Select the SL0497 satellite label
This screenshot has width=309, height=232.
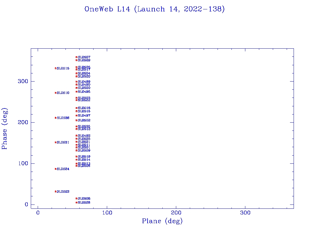pos(84,116)
